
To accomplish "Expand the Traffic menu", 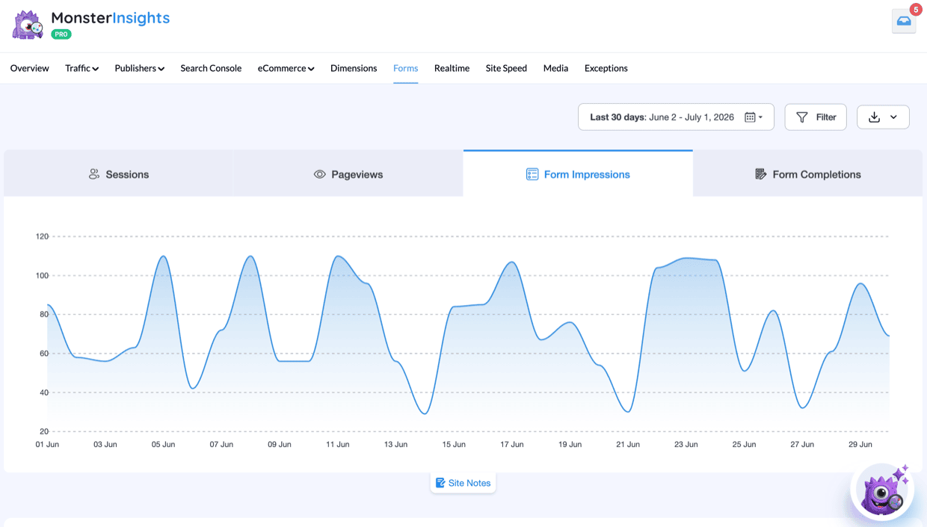I will click(81, 68).
